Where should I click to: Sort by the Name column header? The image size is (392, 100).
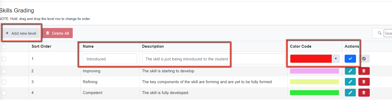pyautogui.click(x=88, y=46)
